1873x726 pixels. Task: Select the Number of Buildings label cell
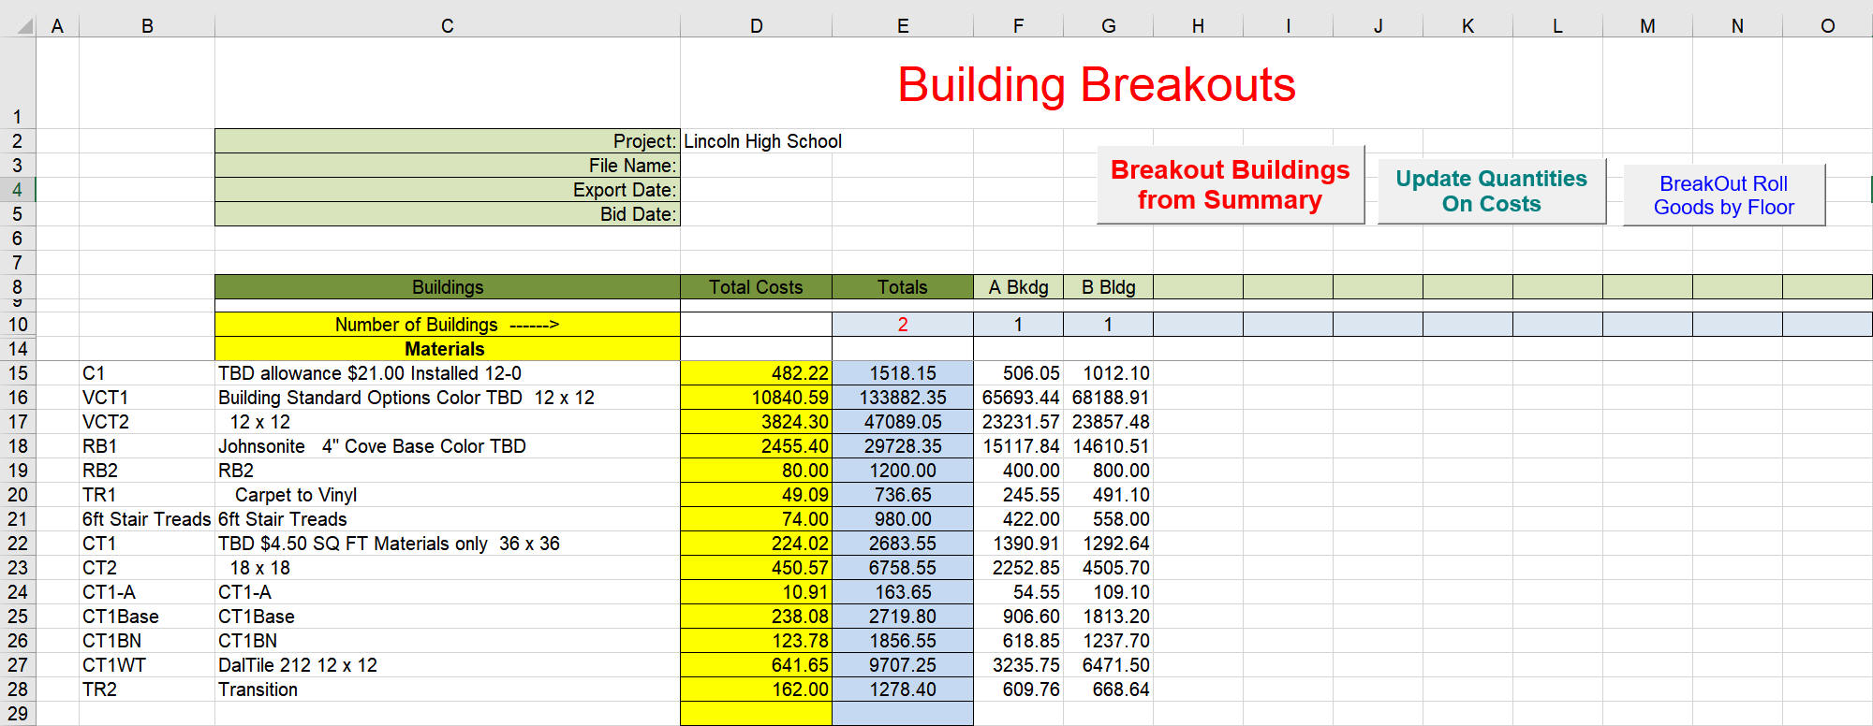[x=447, y=325]
